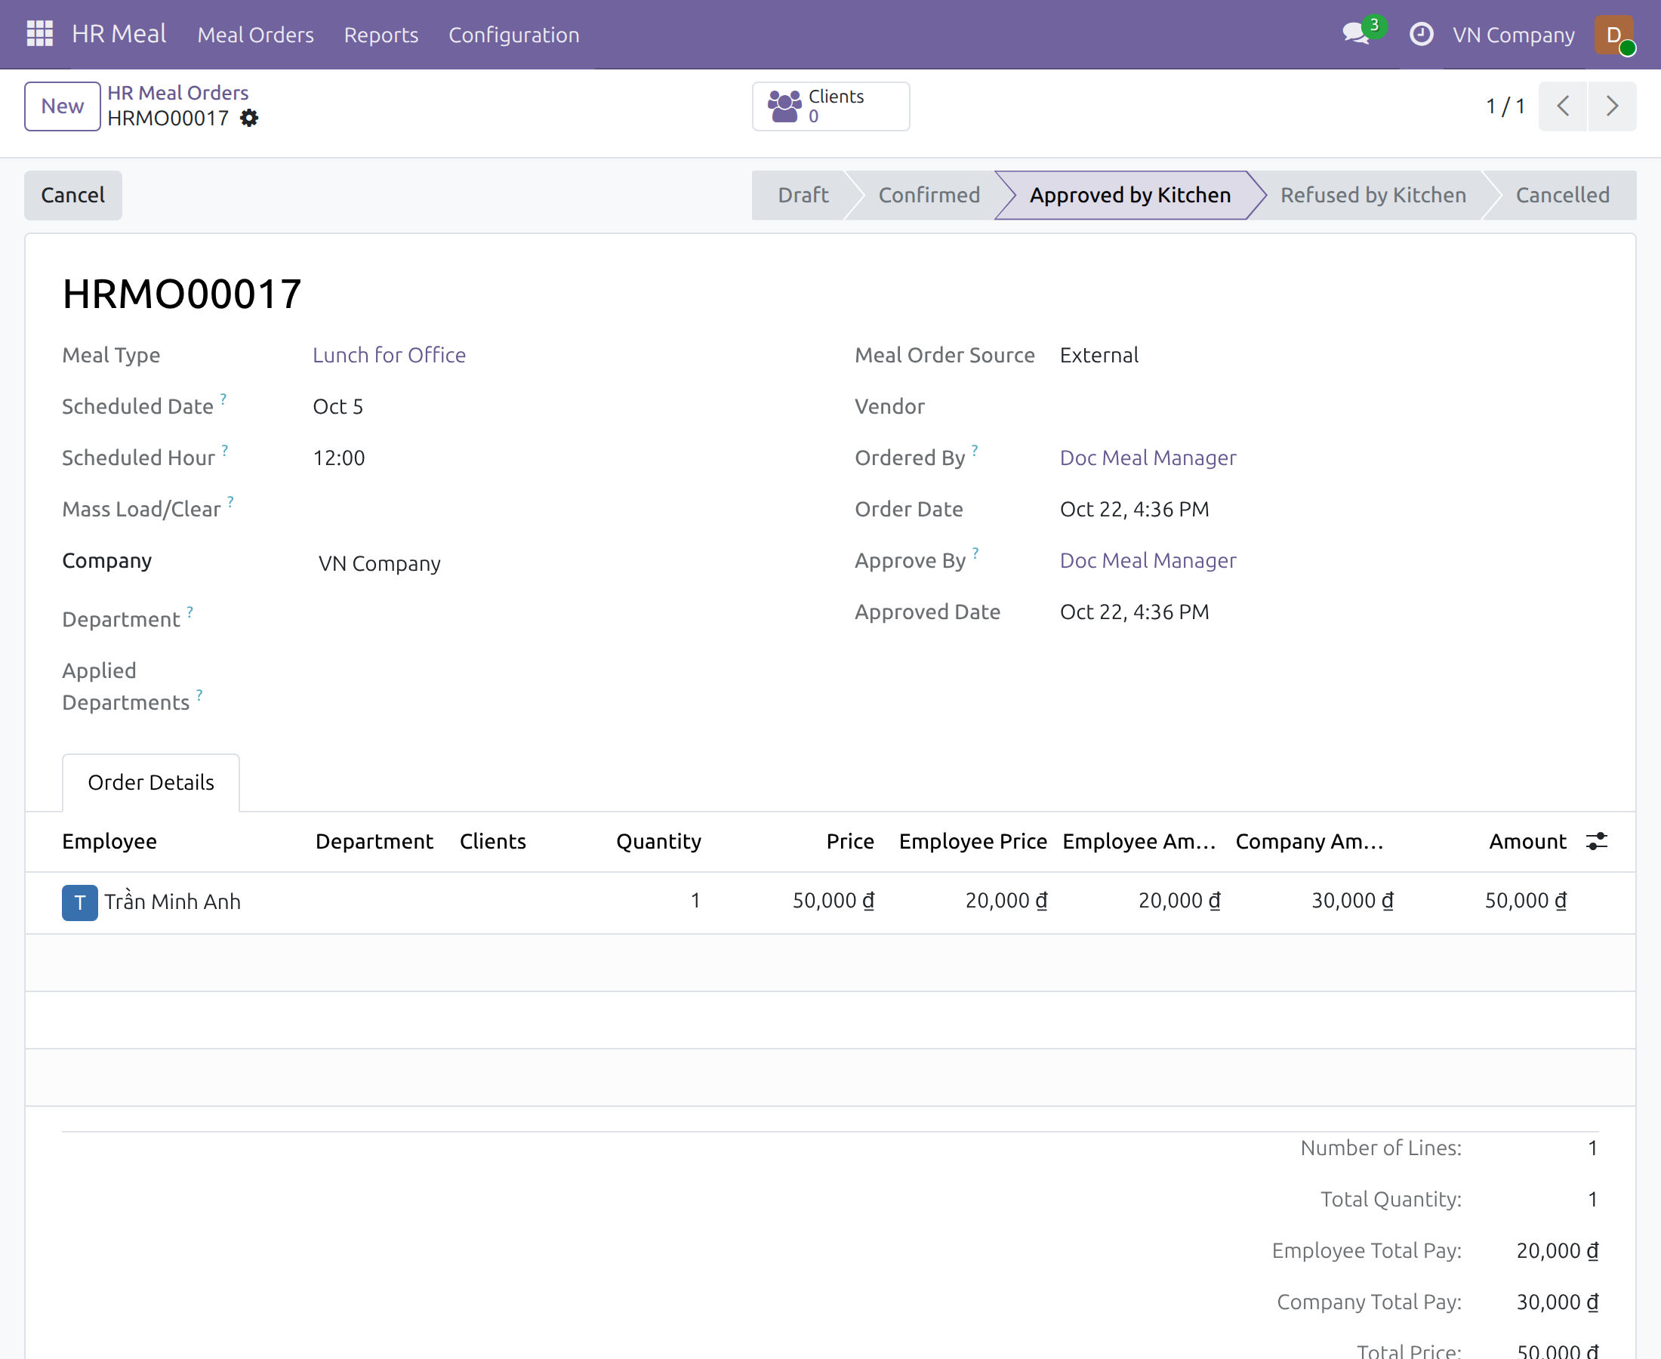
Task: Open Ordered By Doc Meal Manager link
Action: (x=1148, y=458)
